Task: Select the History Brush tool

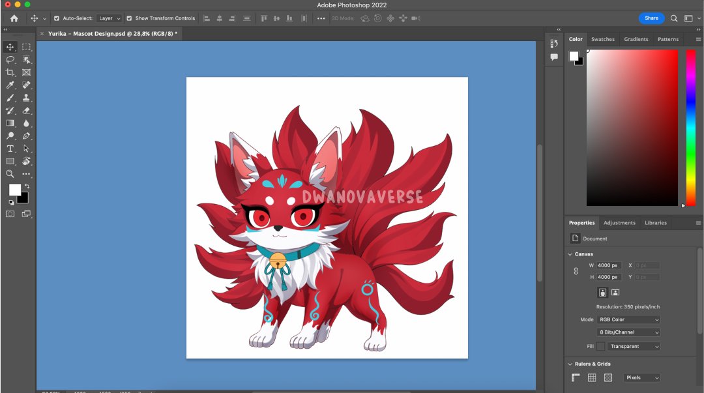Action: point(10,111)
